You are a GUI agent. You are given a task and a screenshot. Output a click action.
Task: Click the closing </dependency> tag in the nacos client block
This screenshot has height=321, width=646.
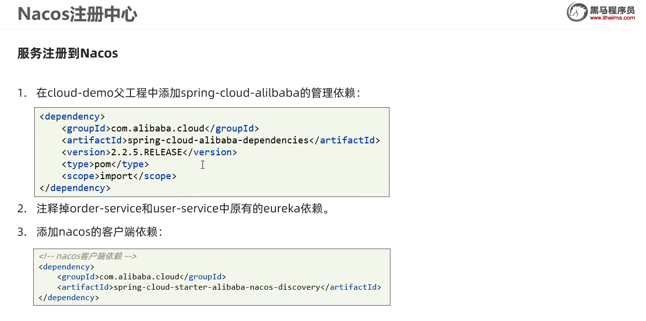pos(69,298)
